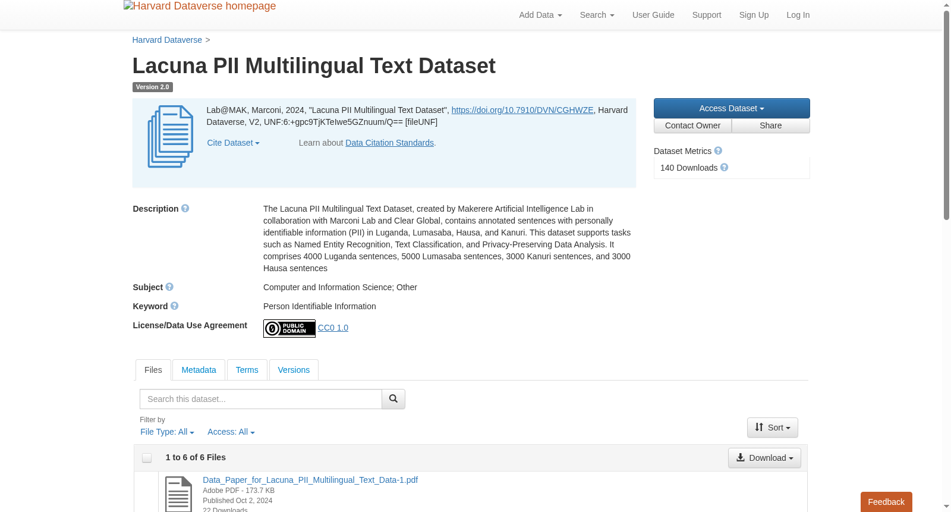
Task: Click the Log In link
Action: point(798,15)
